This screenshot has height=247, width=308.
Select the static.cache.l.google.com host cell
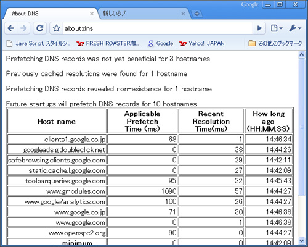pyautogui.click(x=57, y=170)
